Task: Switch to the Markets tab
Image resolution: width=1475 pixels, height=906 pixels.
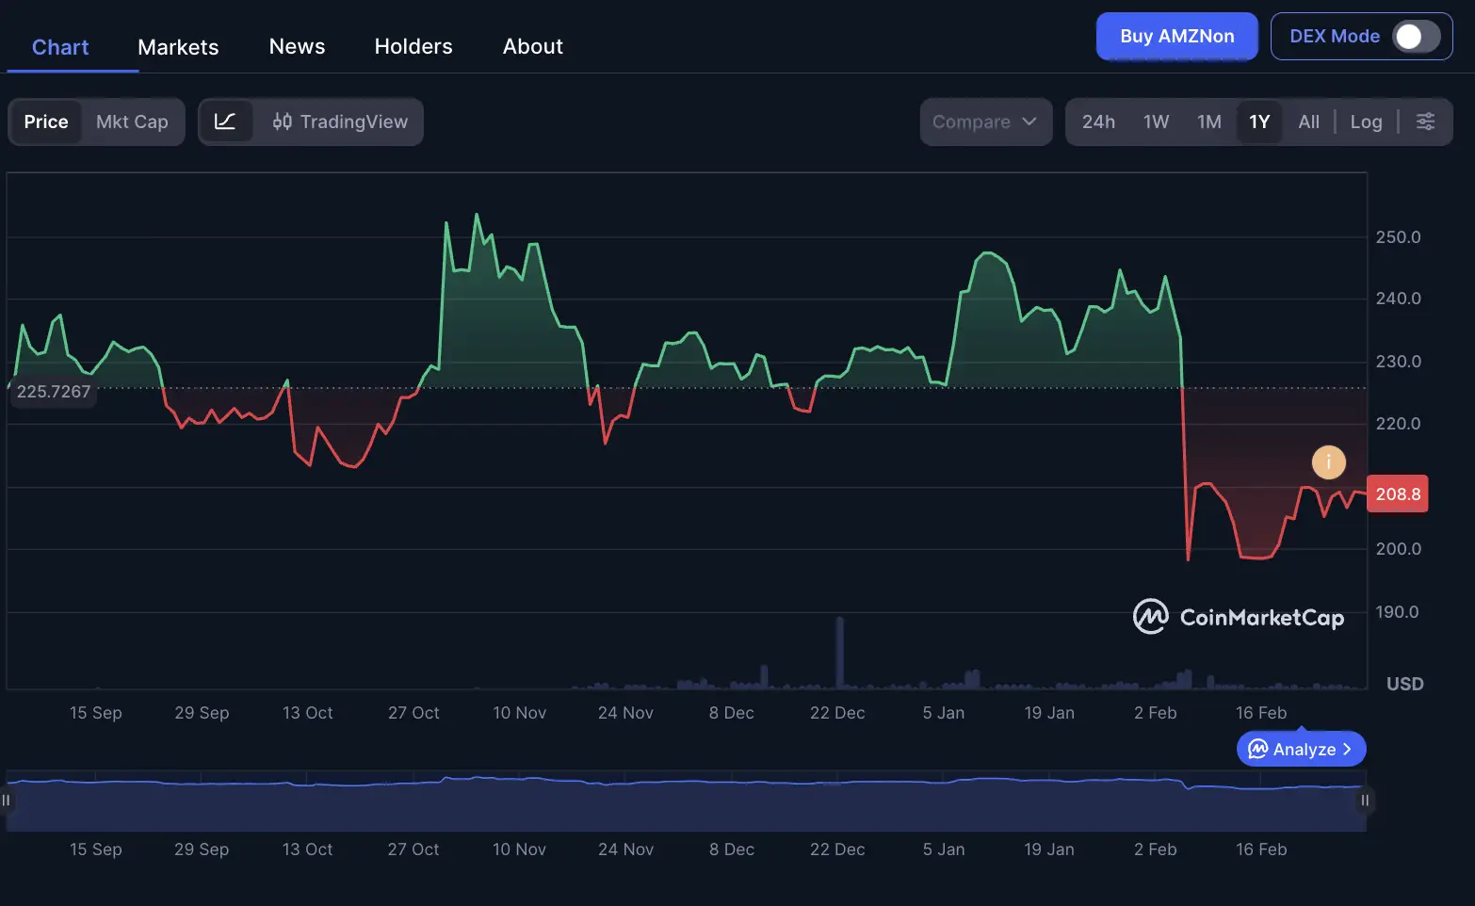Action: tap(177, 46)
